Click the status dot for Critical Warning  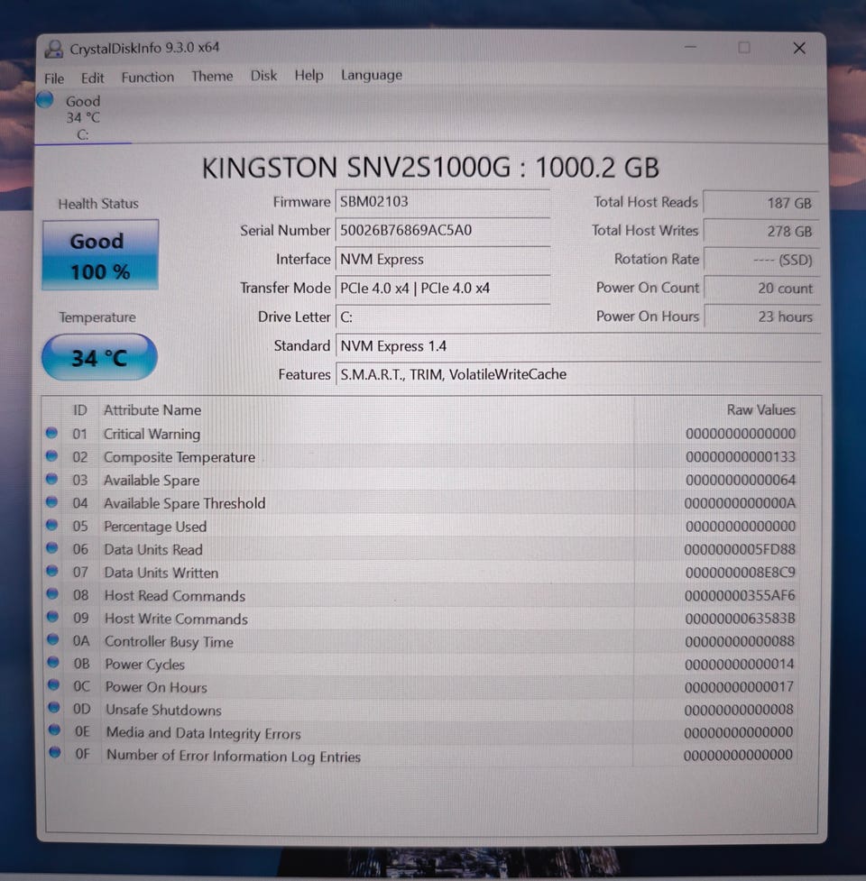point(51,433)
